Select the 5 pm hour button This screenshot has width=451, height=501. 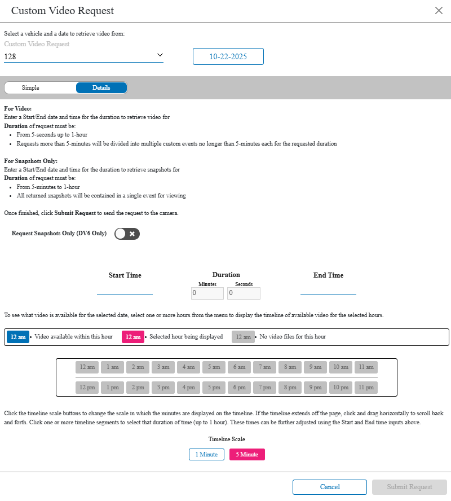tap(214, 388)
